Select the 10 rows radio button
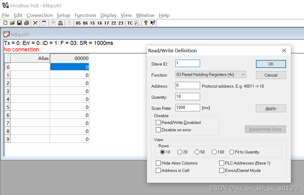The height and width of the screenshot is (195, 304). click(162, 152)
